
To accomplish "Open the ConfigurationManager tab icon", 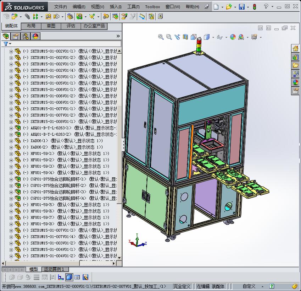I will coord(26,36).
